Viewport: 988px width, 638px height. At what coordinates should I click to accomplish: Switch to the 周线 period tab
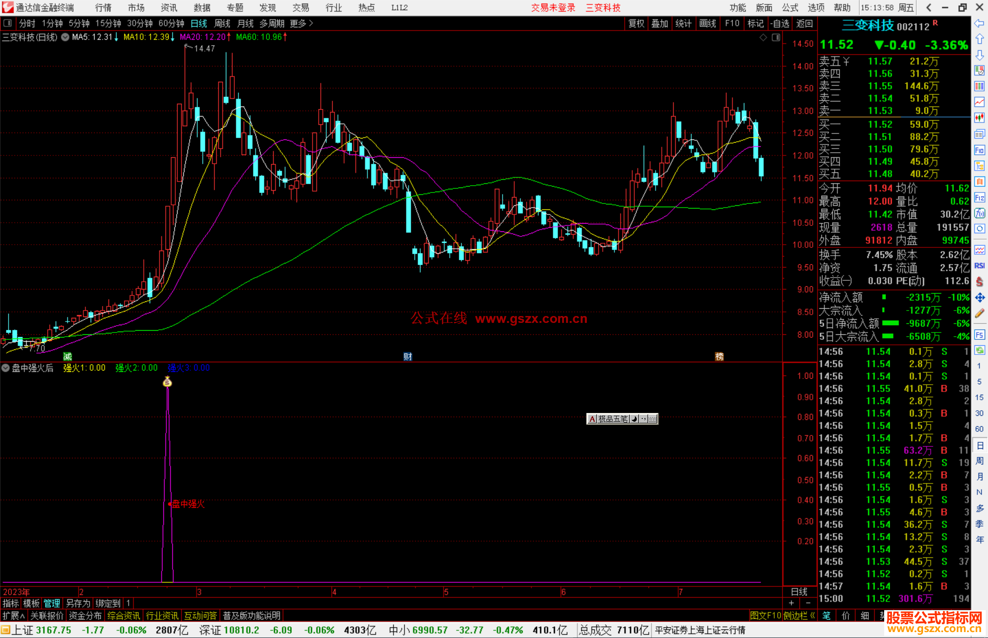coord(222,23)
